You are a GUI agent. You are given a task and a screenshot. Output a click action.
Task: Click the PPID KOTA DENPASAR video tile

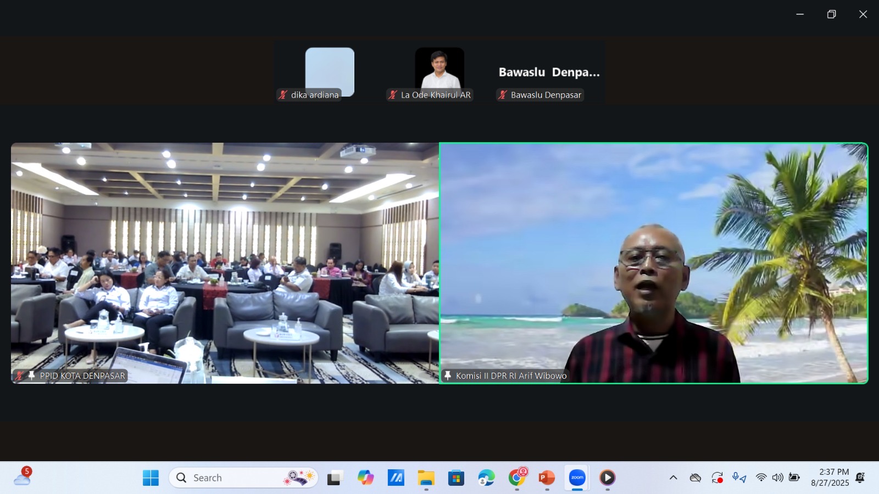(x=225, y=263)
